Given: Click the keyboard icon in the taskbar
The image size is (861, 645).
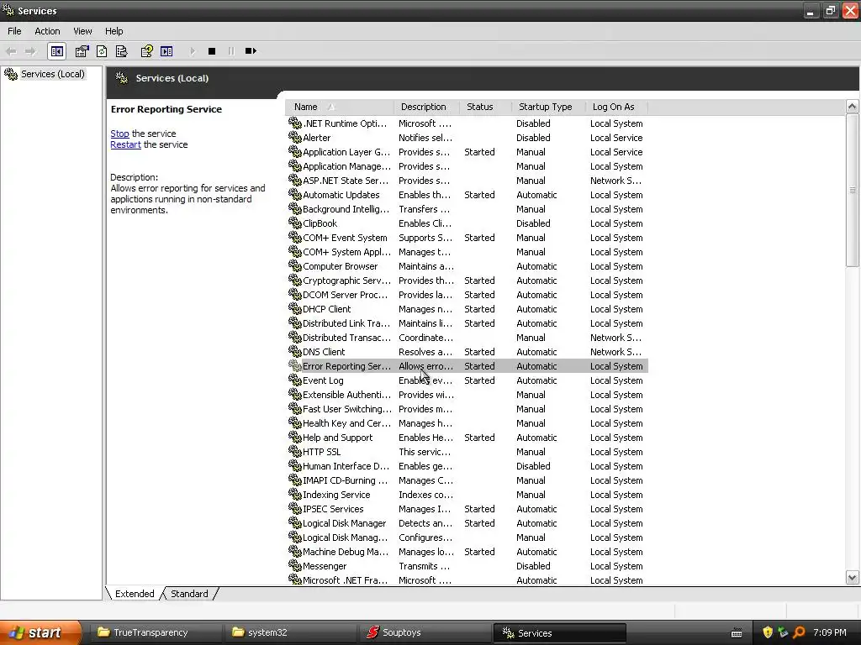Looking at the screenshot, I should (x=737, y=633).
